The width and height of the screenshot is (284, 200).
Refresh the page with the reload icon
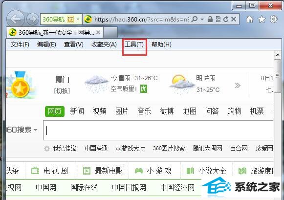coord(226,19)
